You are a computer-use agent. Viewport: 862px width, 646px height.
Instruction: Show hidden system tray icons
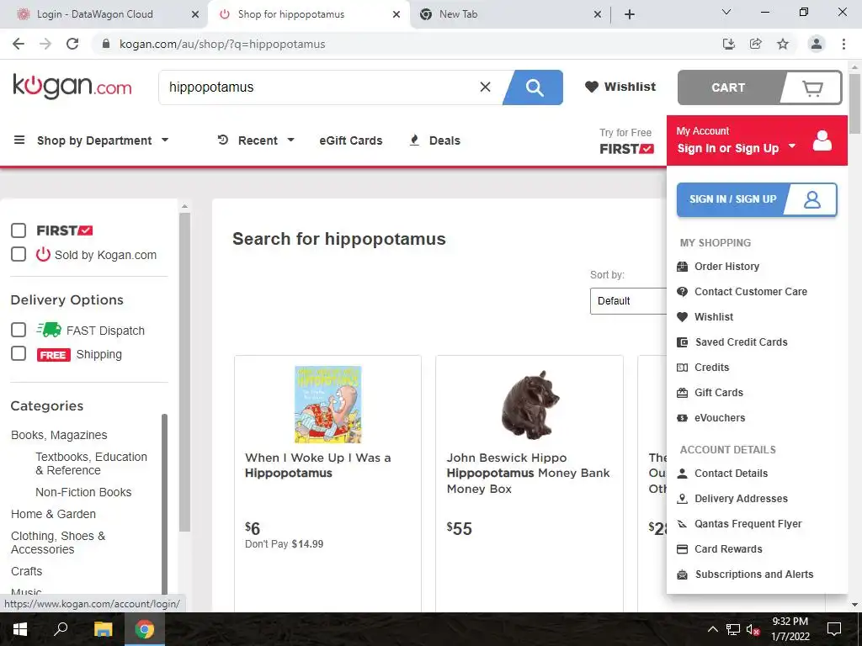coord(712,629)
